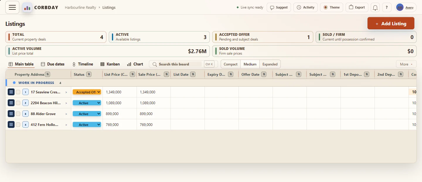
Task: Click the row menu icon for 2204 Beacon Hill
Action: point(11,103)
